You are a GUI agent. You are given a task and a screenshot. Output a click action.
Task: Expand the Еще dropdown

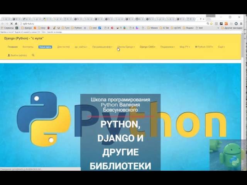pyautogui.click(x=221, y=47)
